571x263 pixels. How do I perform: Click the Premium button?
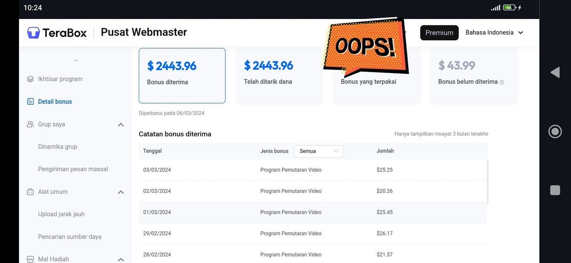[439, 33]
